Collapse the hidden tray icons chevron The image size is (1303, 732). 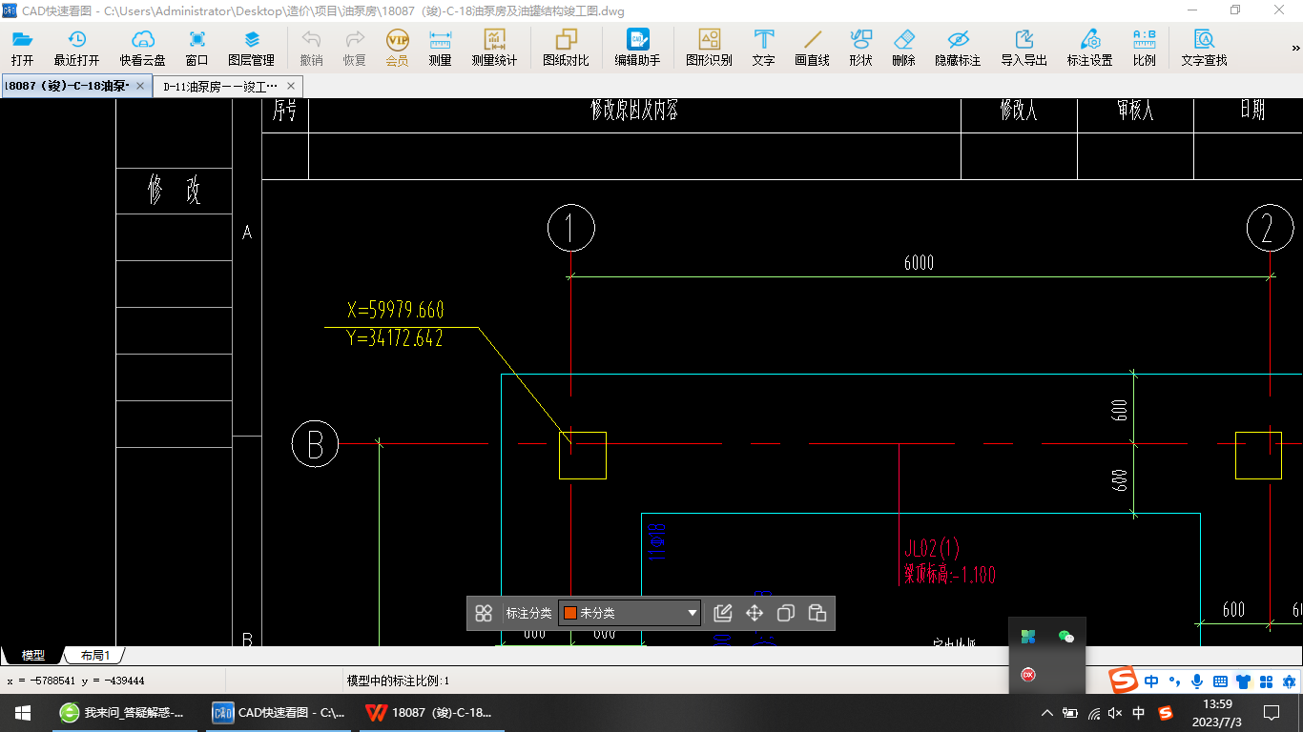point(1047,713)
